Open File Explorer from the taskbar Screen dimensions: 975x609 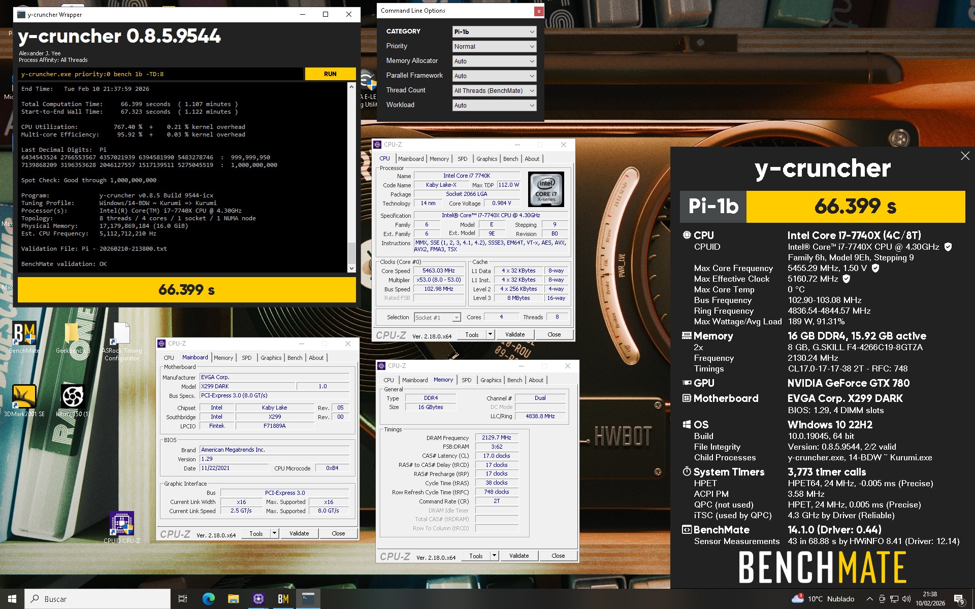[233, 599]
